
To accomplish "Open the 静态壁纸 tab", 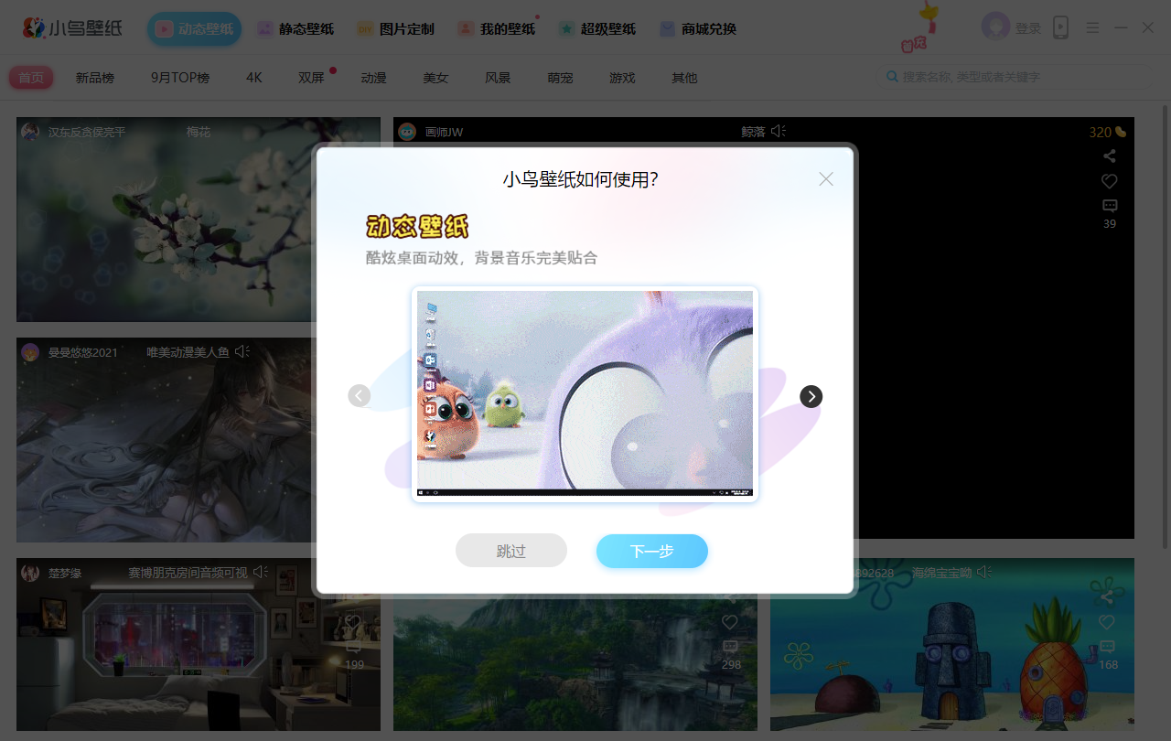I will (x=295, y=29).
